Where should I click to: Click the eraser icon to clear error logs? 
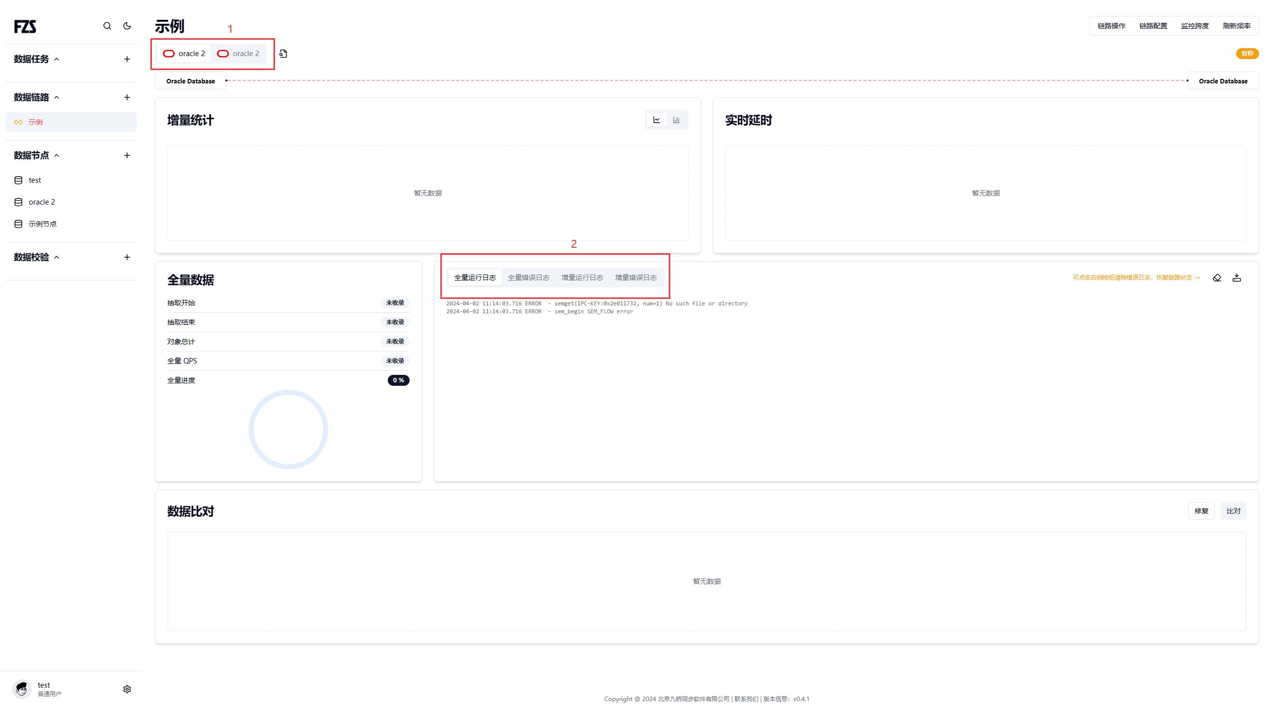[x=1217, y=278]
